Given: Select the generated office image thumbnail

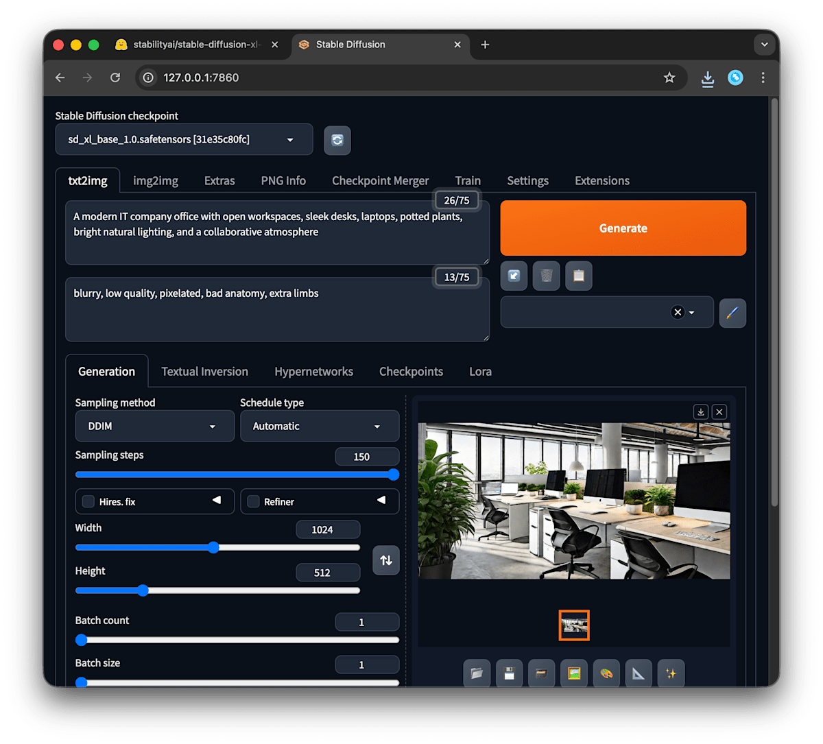Looking at the screenshot, I should [574, 625].
